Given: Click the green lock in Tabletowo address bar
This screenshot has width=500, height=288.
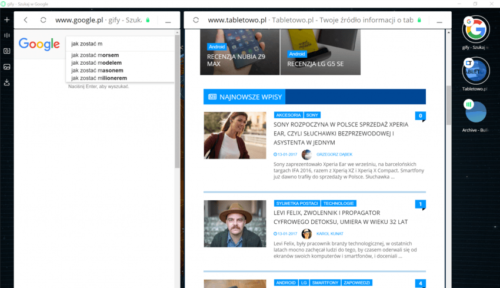Looking at the screenshot, I should [x=419, y=20].
